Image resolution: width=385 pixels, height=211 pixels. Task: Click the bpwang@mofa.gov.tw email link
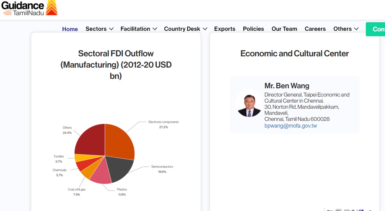tap(291, 126)
